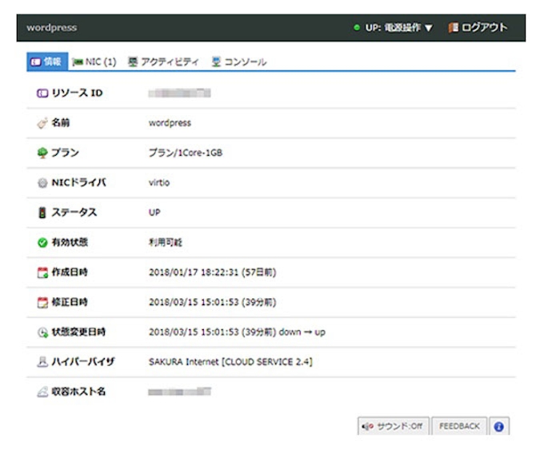Click the name tag icon beside 名前

pyautogui.click(x=42, y=123)
